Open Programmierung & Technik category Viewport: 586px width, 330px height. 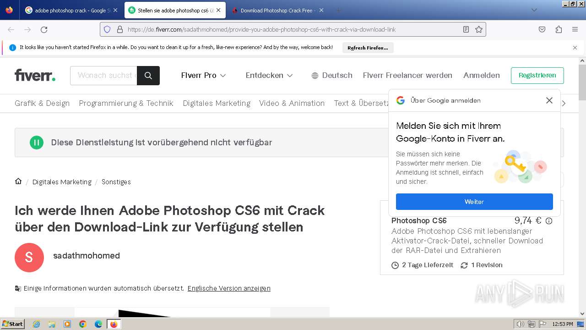pyautogui.click(x=126, y=103)
